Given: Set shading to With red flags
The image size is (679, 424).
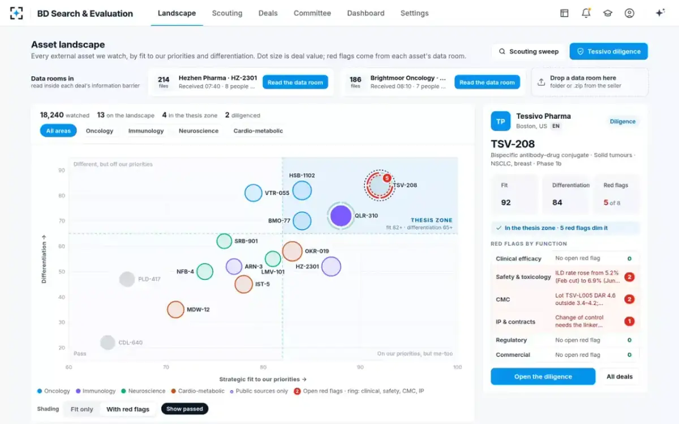Looking at the screenshot, I should (x=128, y=409).
